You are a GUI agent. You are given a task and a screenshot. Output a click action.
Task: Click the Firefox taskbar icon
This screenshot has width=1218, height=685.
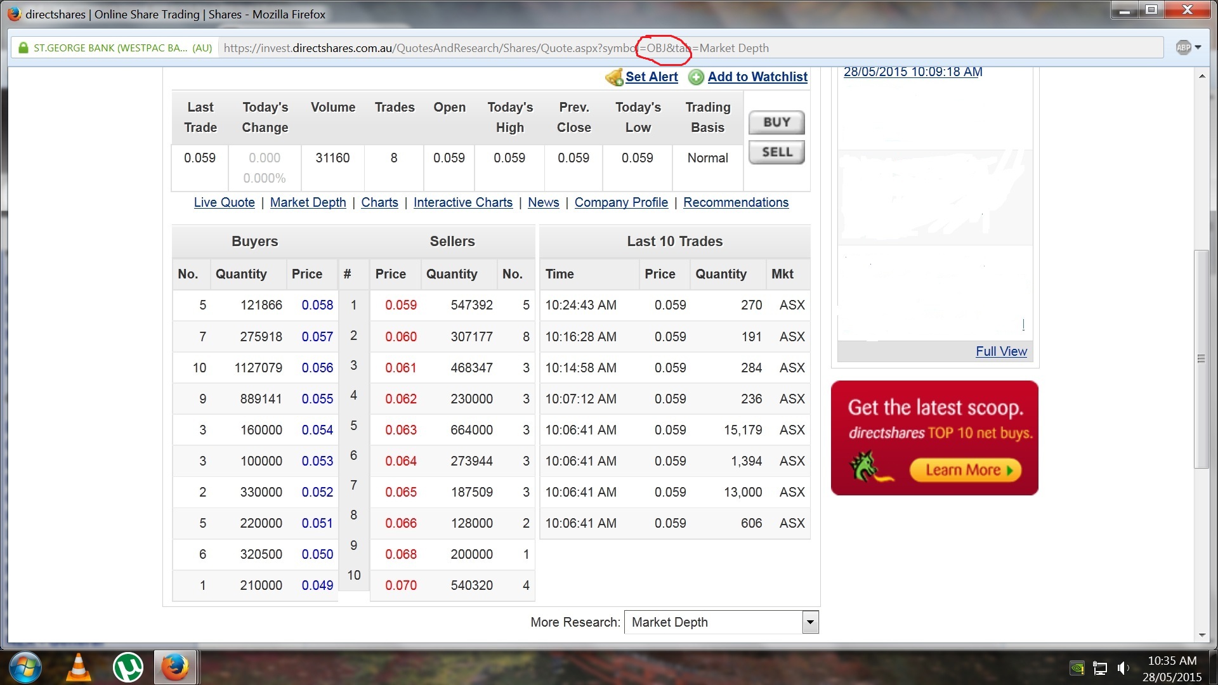click(174, 668)
